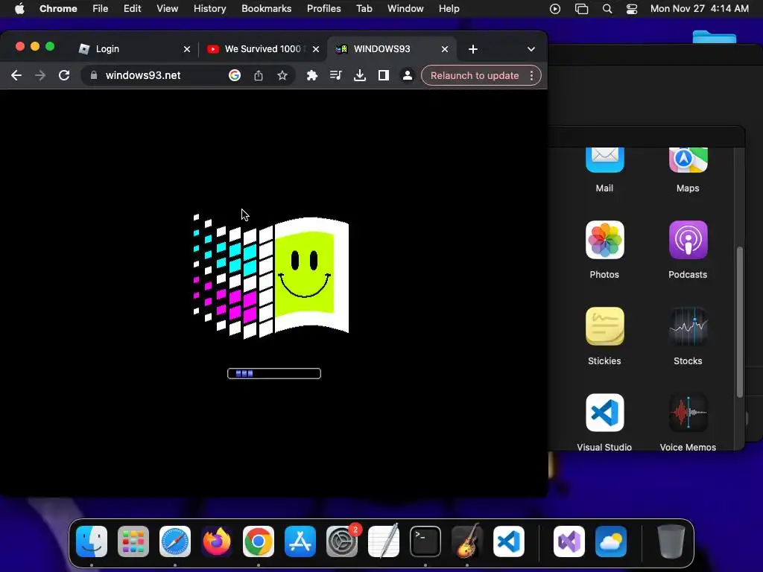Open Google icon in address bar
The height and width of the screenshot is (572, 763).
pos(235,75)
